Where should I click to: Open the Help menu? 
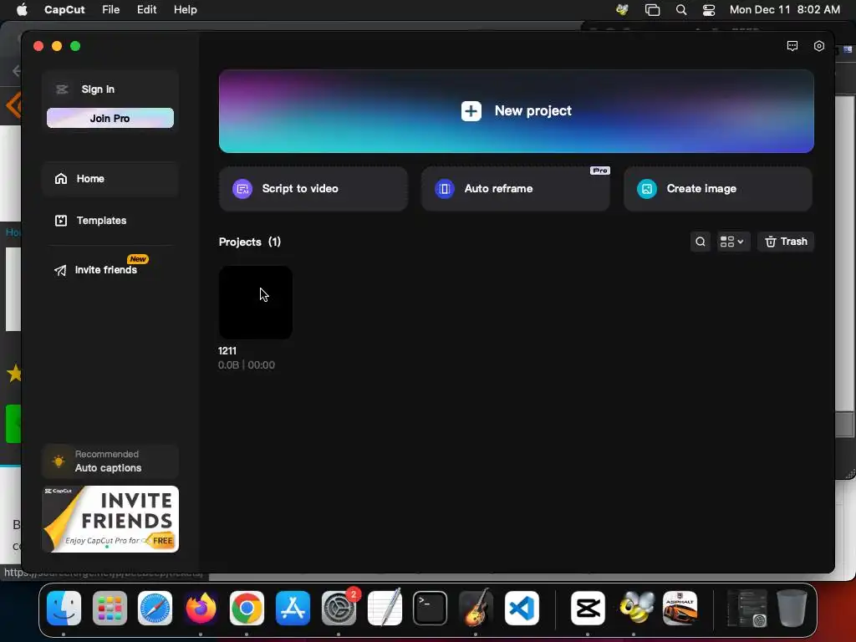pyautogui.click(x=185, y=9)
